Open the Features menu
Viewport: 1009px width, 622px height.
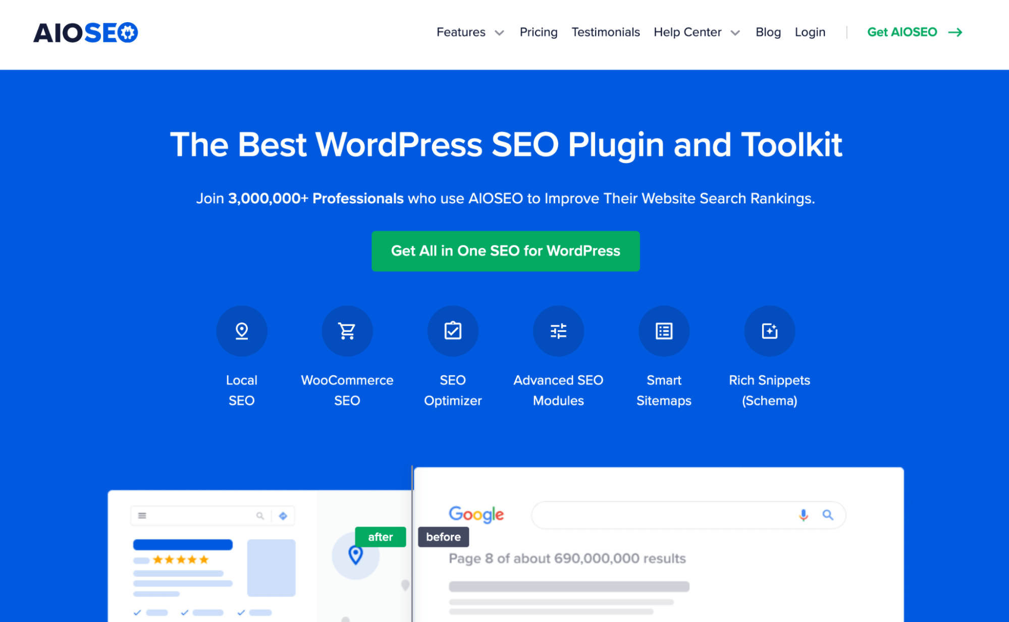(x=461, y=32)
